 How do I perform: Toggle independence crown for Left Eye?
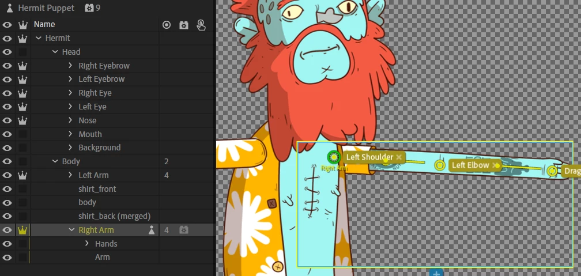(23, 107)
